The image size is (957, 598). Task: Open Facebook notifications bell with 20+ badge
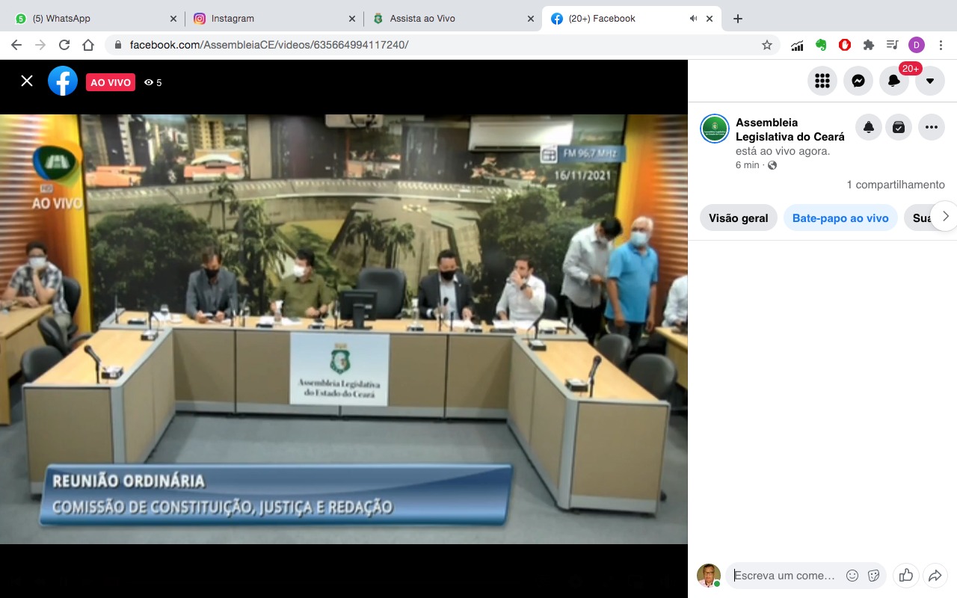tap(894, 81)
